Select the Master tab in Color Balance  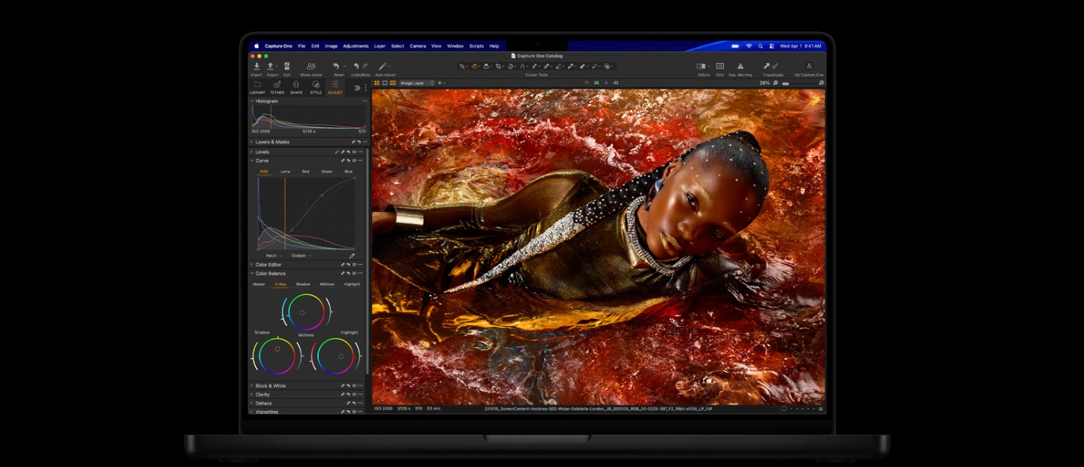(x=258, y=285)
